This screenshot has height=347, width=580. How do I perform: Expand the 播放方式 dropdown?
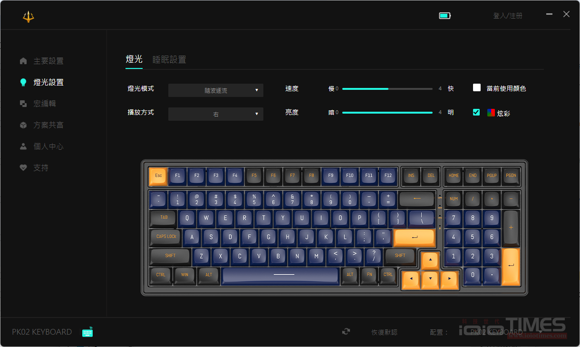[216, 114]
